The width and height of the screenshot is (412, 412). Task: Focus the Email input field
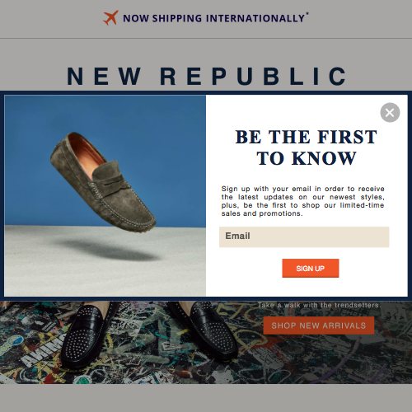click(304, 236)
